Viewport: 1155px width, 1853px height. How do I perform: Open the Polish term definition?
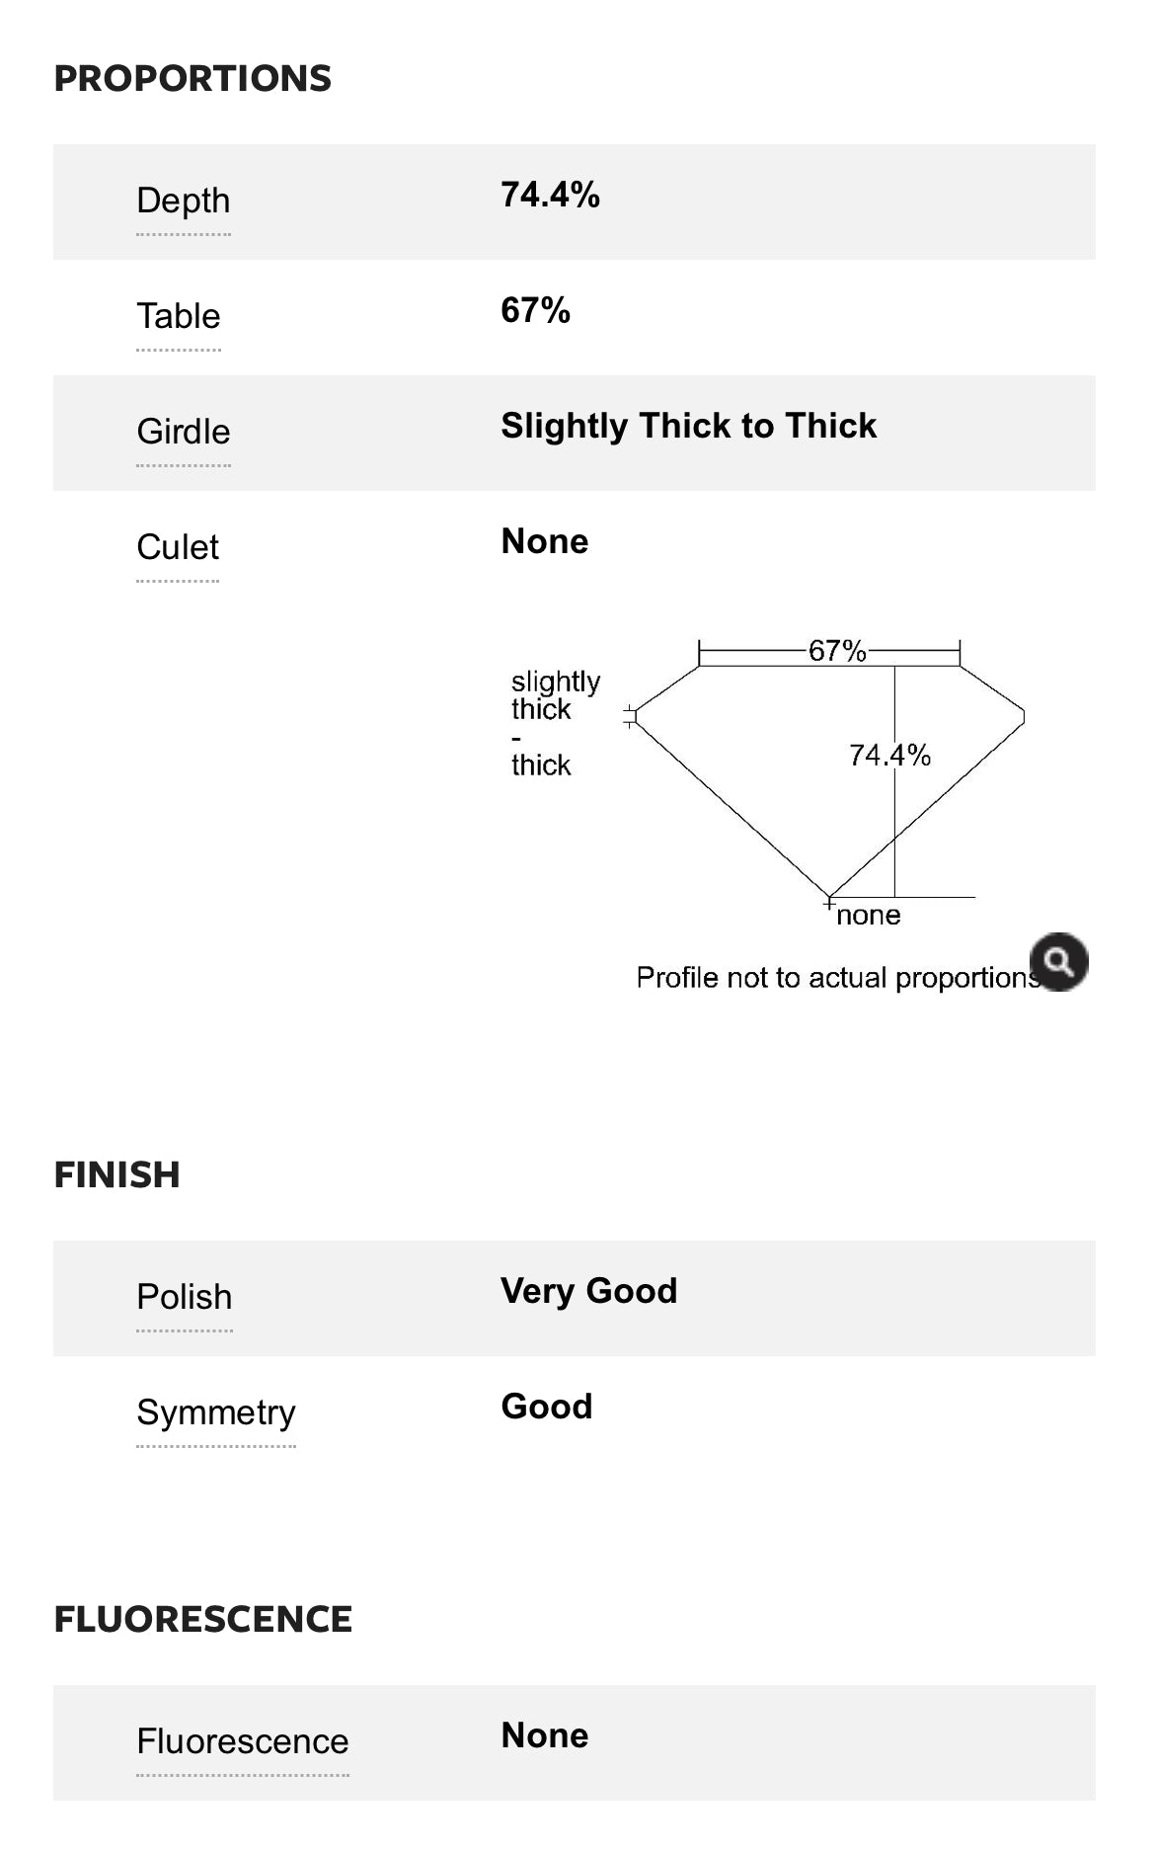185,1297
